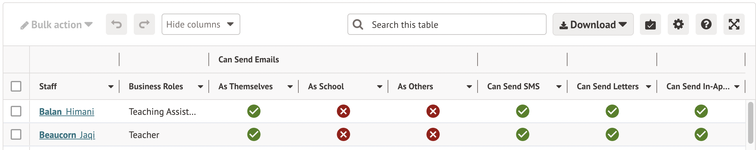Expand the Bulk action menu
This screenshot has width=756, height=150.
click(56, 25)
